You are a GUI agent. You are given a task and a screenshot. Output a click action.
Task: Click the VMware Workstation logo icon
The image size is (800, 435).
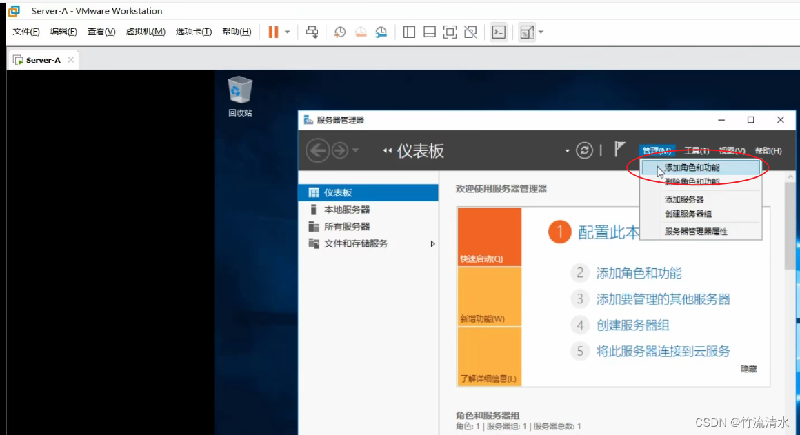click(14, 11)
